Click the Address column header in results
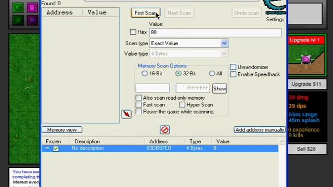The height and width of the screenshot is (187, 333). point(60,12)
